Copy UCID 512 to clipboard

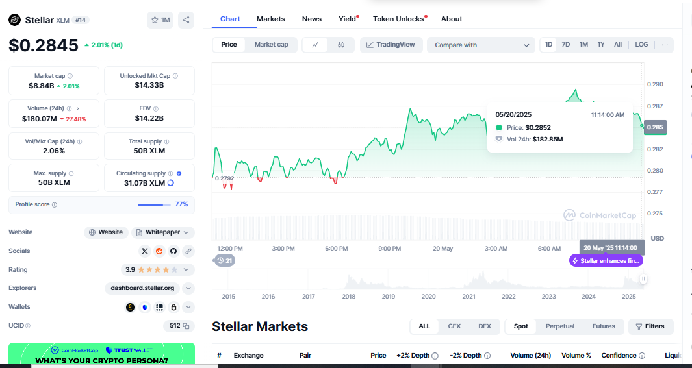pyautogui.click(x=186, y=326)
